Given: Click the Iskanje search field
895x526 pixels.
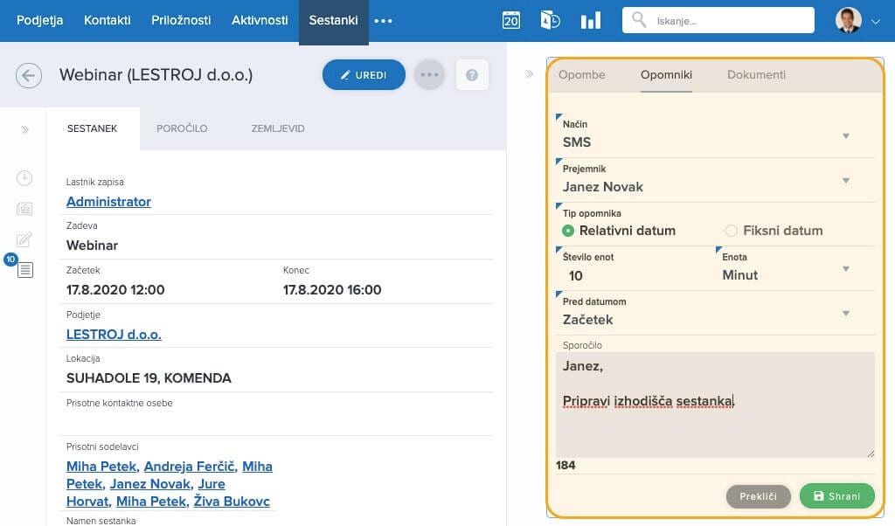Looking at the screenshot, I should pos(718,21).
